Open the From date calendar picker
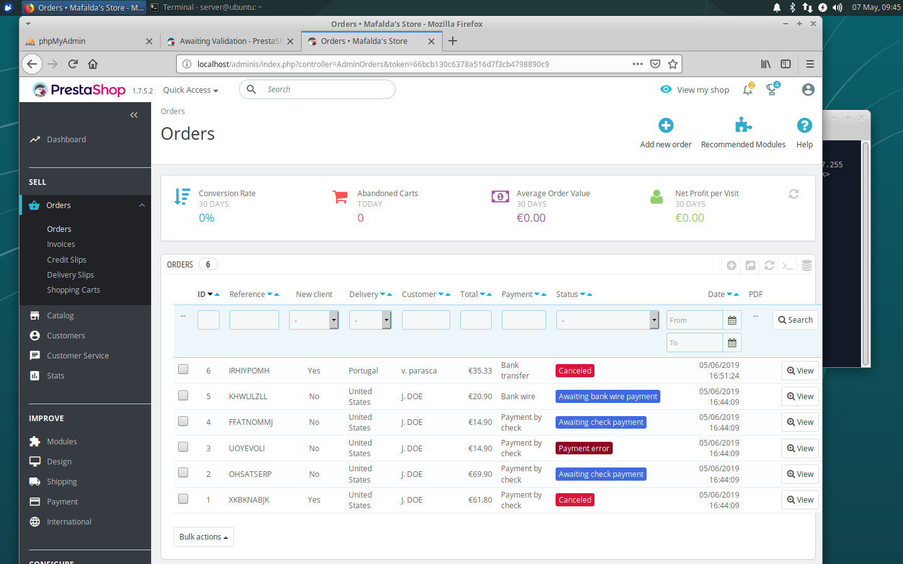 (x=732, y=320)
